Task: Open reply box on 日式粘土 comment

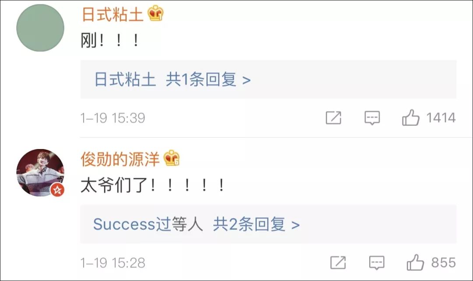Action: (372, 118)
